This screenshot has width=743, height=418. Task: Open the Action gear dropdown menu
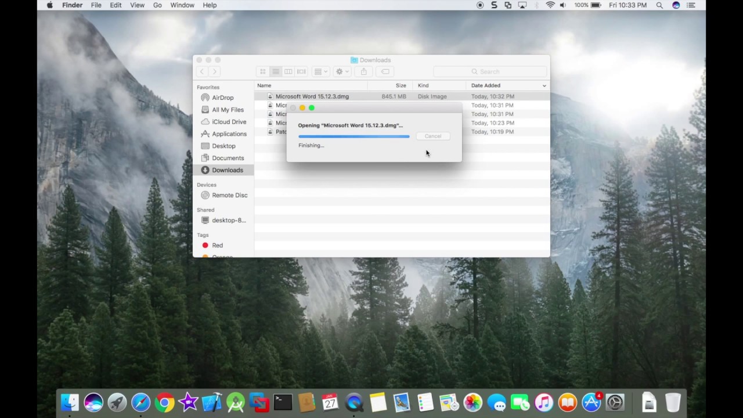point(342,71)
